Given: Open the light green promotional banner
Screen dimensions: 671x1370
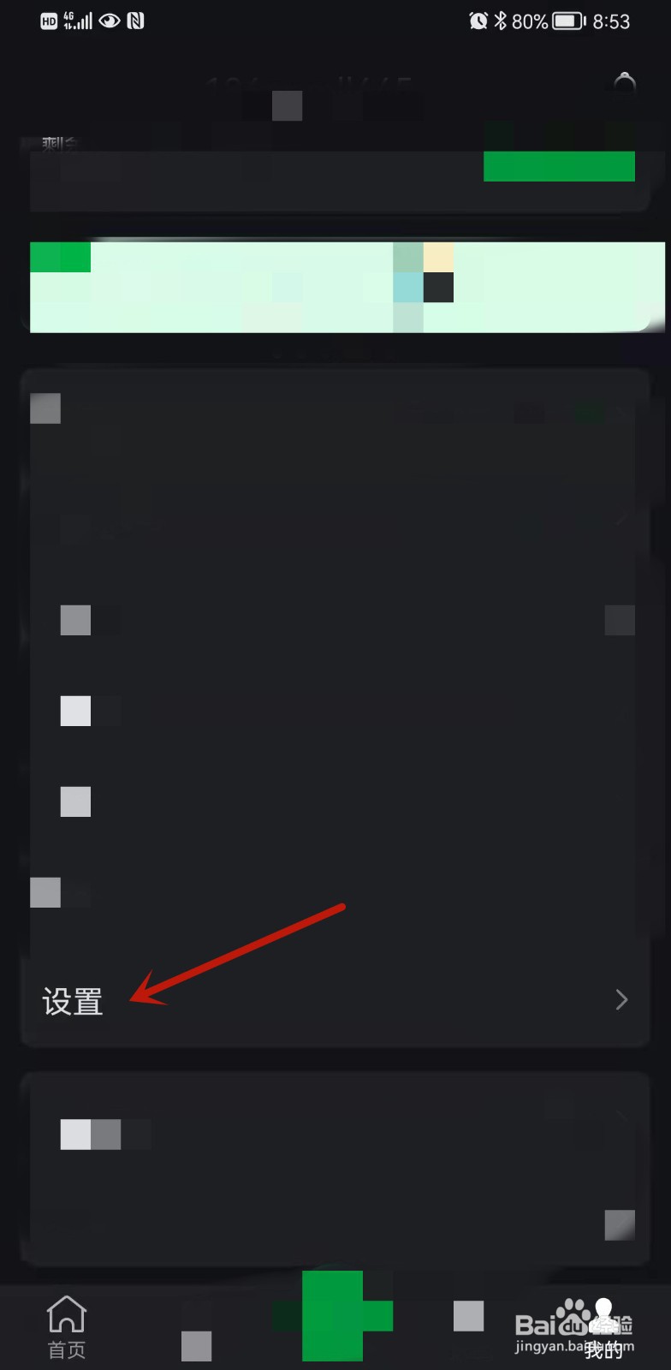Looking at the screenshot, I should click(347, 287).
